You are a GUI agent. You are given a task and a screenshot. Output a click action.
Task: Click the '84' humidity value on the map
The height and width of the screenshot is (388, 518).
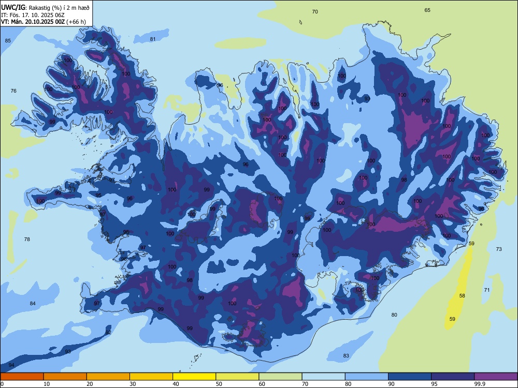coord(33,304)
